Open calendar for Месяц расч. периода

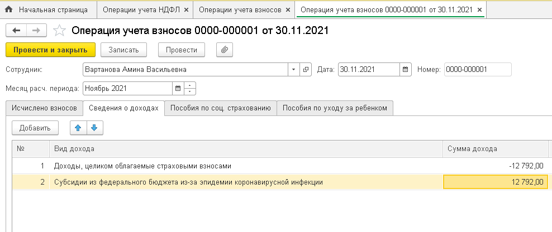click(178, 88)
